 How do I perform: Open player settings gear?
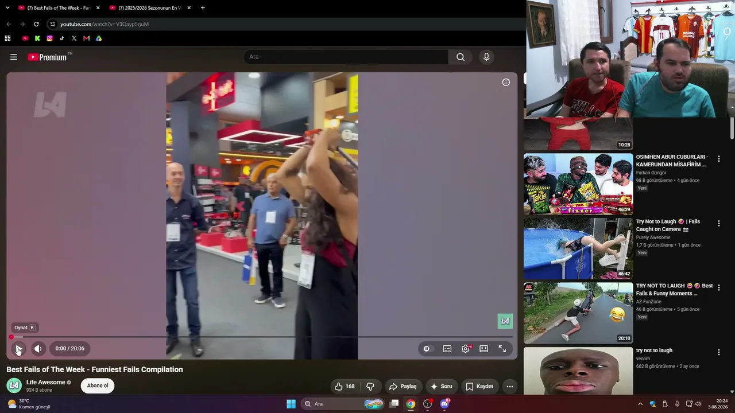click(x=466, y=349)
